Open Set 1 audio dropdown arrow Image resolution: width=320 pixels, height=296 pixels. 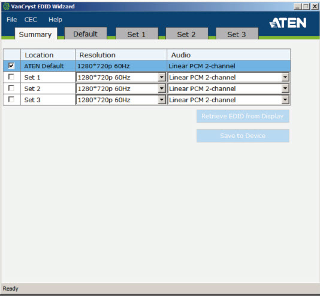[285, 77]
